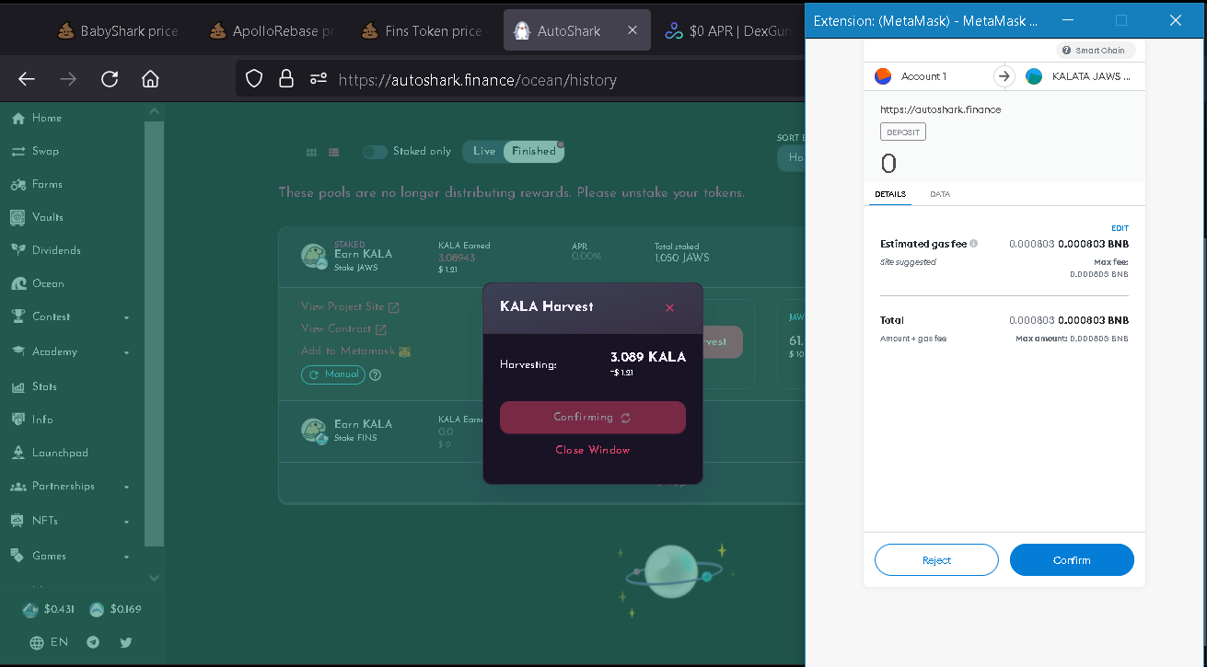Open the DATA tab in MetaMask

click(x=940, y=194)
